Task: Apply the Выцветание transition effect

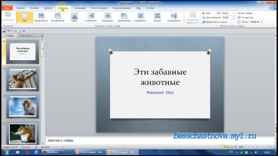Action: [x=58, y=17]
